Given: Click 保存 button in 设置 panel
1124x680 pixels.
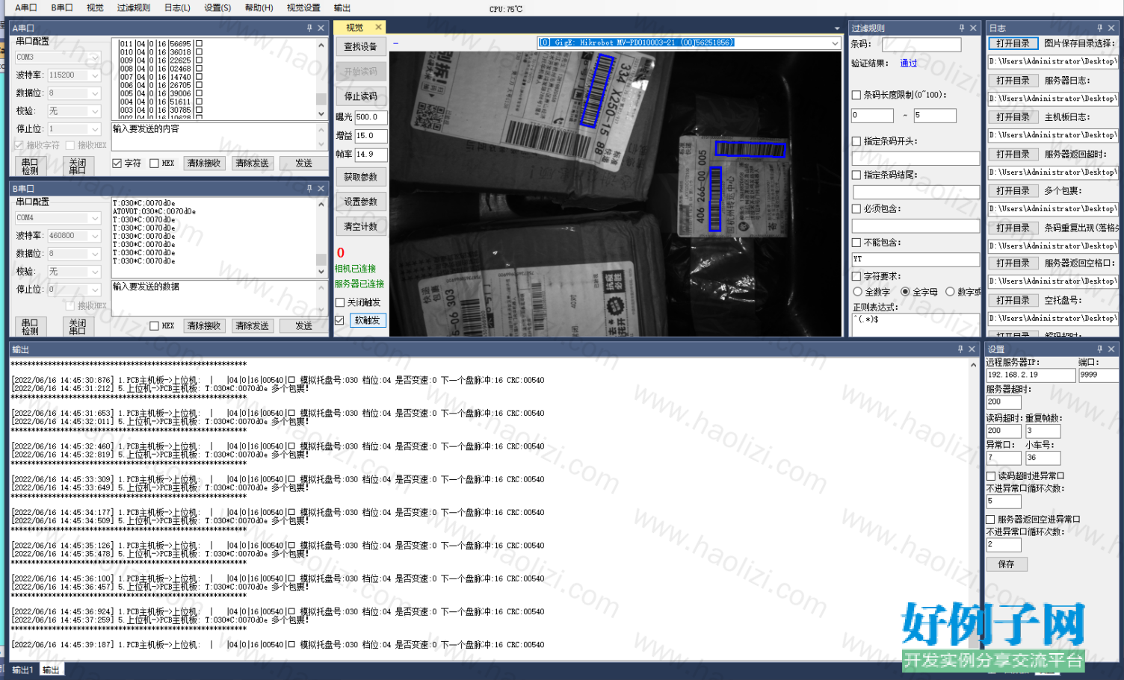Looking at the screenshot, I should [1007, 564].
